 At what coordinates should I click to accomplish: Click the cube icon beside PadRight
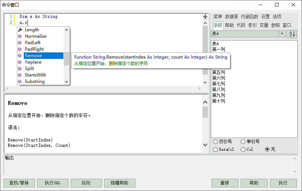[x=20, y=49]
